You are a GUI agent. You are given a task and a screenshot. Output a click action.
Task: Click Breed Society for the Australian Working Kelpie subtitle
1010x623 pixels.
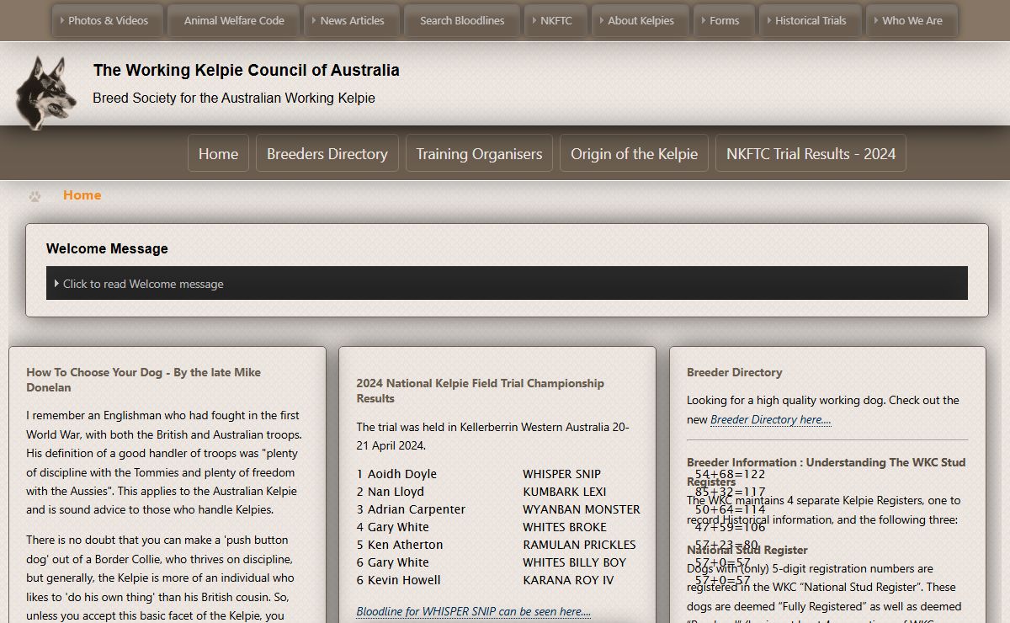234,99
